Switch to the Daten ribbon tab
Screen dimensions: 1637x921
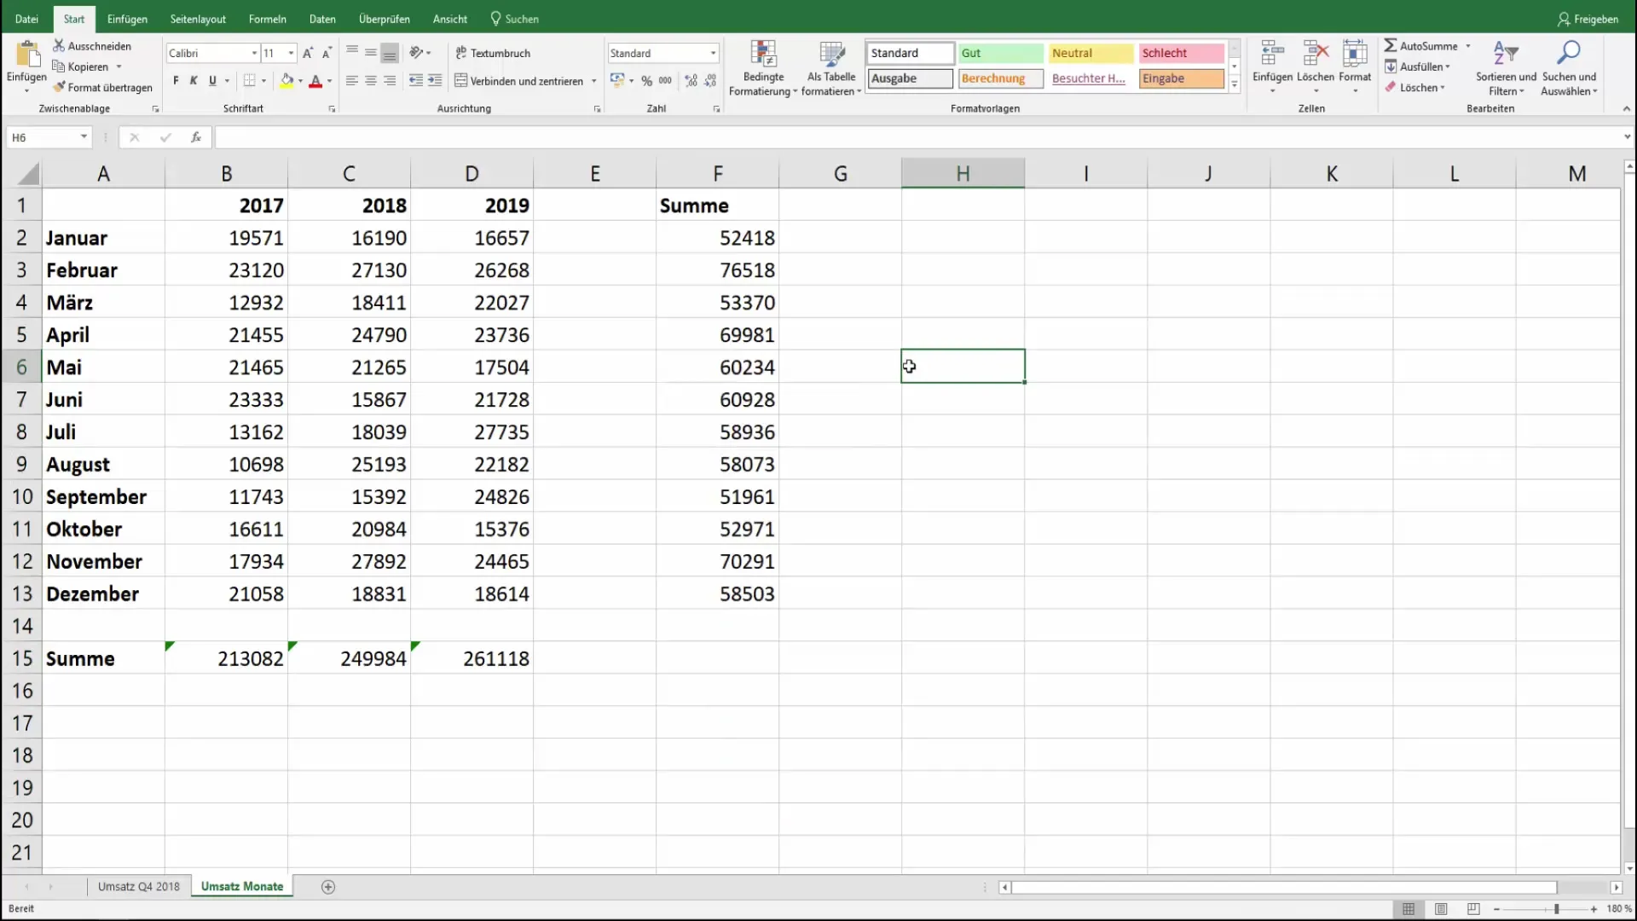(322, 19)
